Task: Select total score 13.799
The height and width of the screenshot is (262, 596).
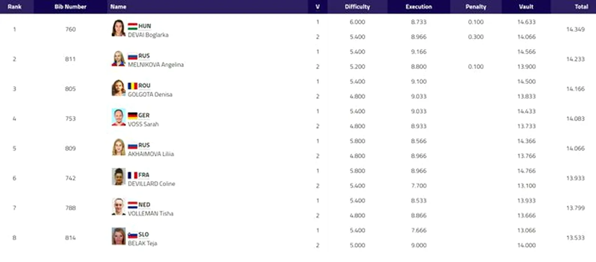Action: (x=575, y=208)
